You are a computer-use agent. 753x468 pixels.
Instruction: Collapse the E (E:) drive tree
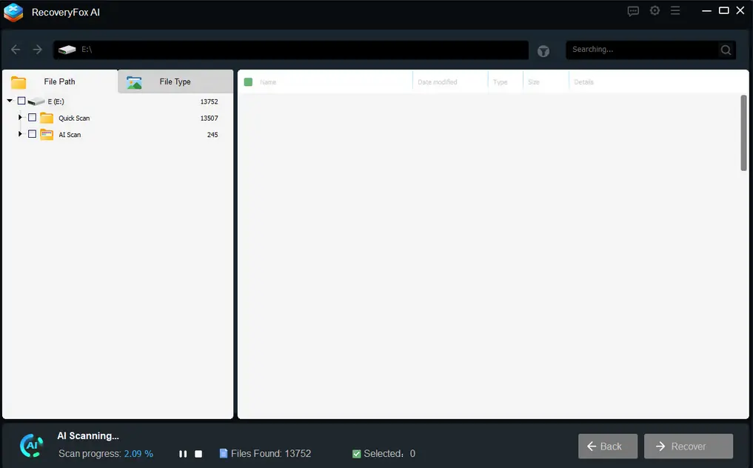pyautogui.click(x=10, y=101)
